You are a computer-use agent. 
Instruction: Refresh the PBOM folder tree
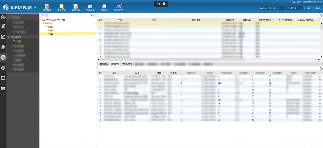pos(41,15)
